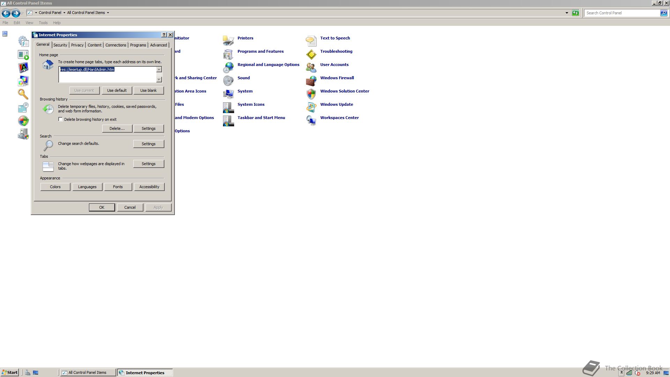Image resolution: width=670 pixels, height=377 pixels.
Task: Click the Delete... browsing history button
Action: point(117,128)
